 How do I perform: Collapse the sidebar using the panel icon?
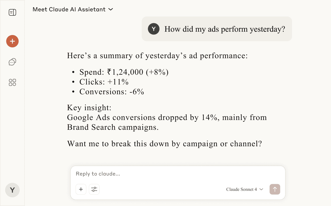click(x=12, y=12)
